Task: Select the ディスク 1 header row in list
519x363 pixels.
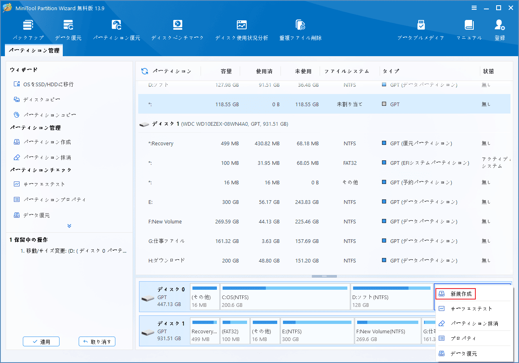Action: click(x=324, y=124)
